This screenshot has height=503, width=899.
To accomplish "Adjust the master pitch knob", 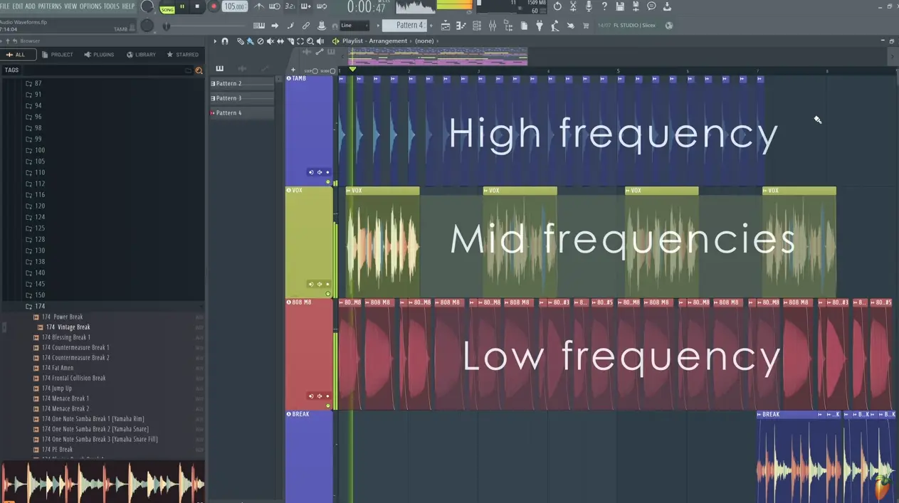I will [x=147, y=26].
